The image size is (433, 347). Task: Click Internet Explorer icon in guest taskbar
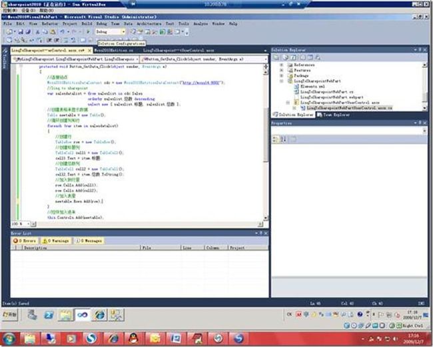tap(99, 315)
